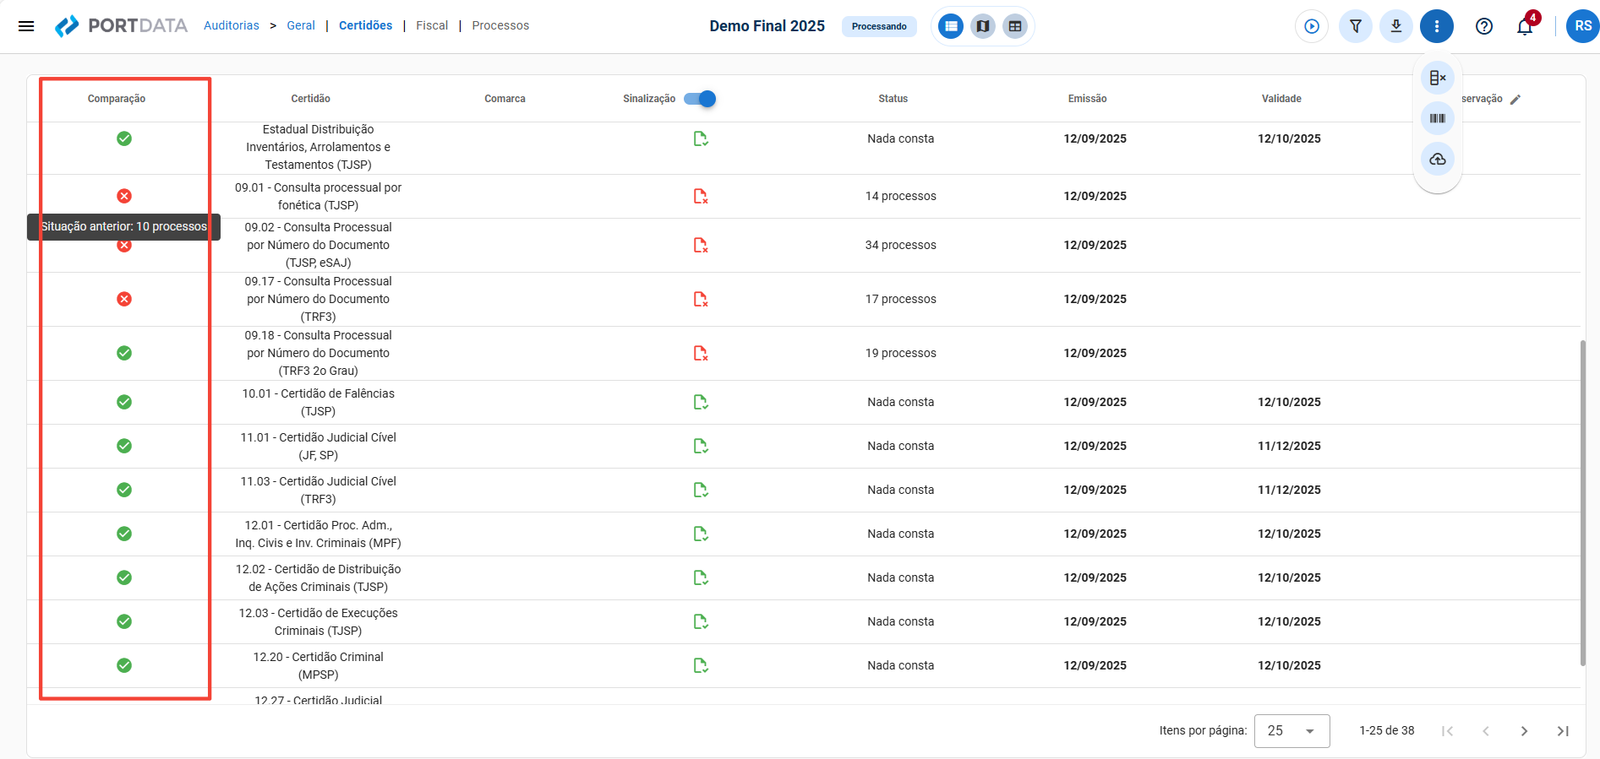Screen dimensions: 1600x759
Task: Switch to the Fiscal tab
Action: point(432,25)
